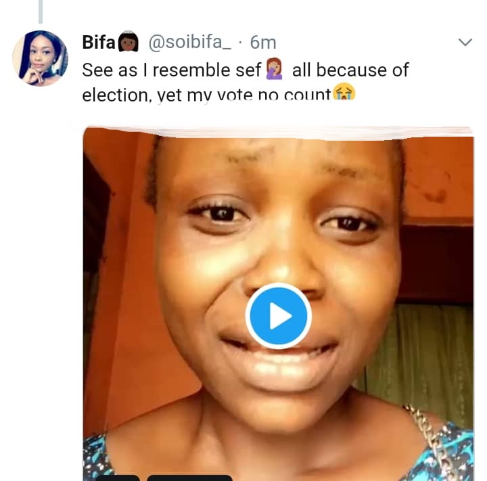Click the tweet line 'See as I resemble sef'
The height and width of the screenshot is (481, 487).
click(174, 70)
